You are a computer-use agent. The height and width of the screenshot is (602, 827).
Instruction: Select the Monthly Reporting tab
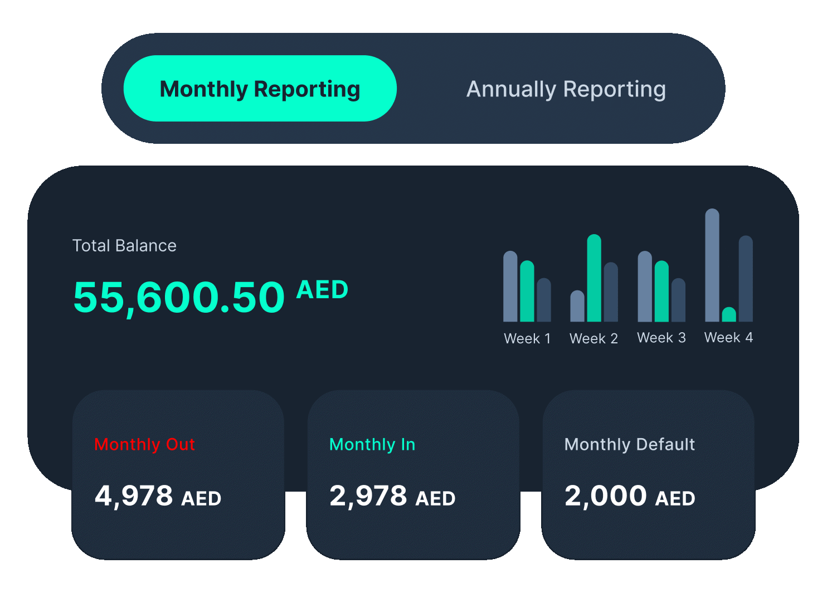tap(259, 88)
